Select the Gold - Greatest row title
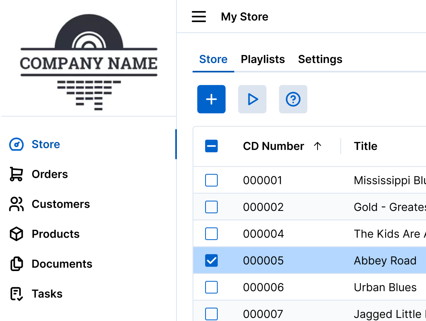This screenshot has width=426, height=321. pyautogui.click(x=389, y=207)
